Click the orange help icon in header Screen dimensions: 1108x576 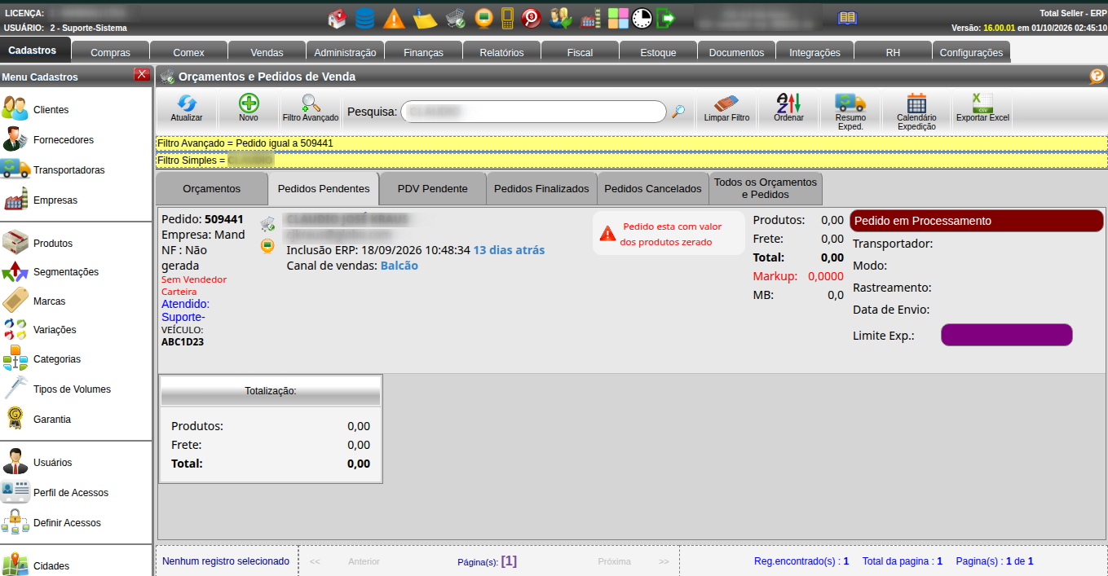point(1097,77)
